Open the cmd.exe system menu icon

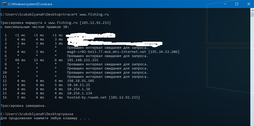click(x=4, y=4)
